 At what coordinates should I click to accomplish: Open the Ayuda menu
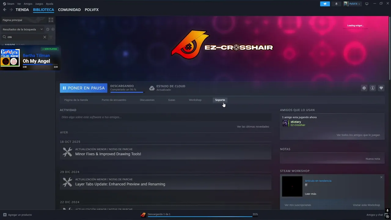(x=49, y=4)
